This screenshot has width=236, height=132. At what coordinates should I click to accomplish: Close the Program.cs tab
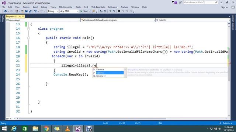[23, 16]
